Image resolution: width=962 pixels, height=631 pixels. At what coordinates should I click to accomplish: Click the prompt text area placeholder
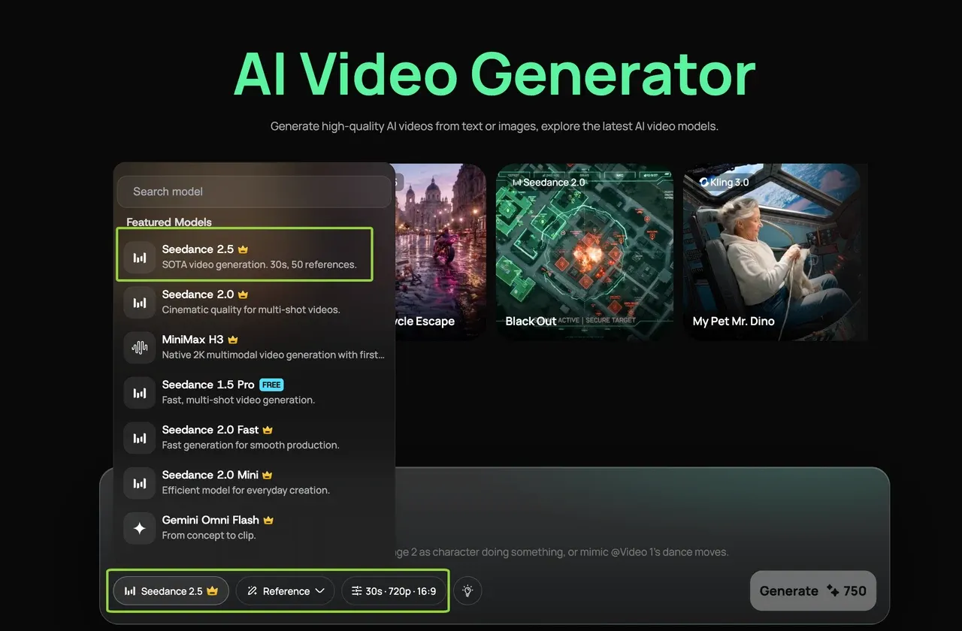pos(561,552)
